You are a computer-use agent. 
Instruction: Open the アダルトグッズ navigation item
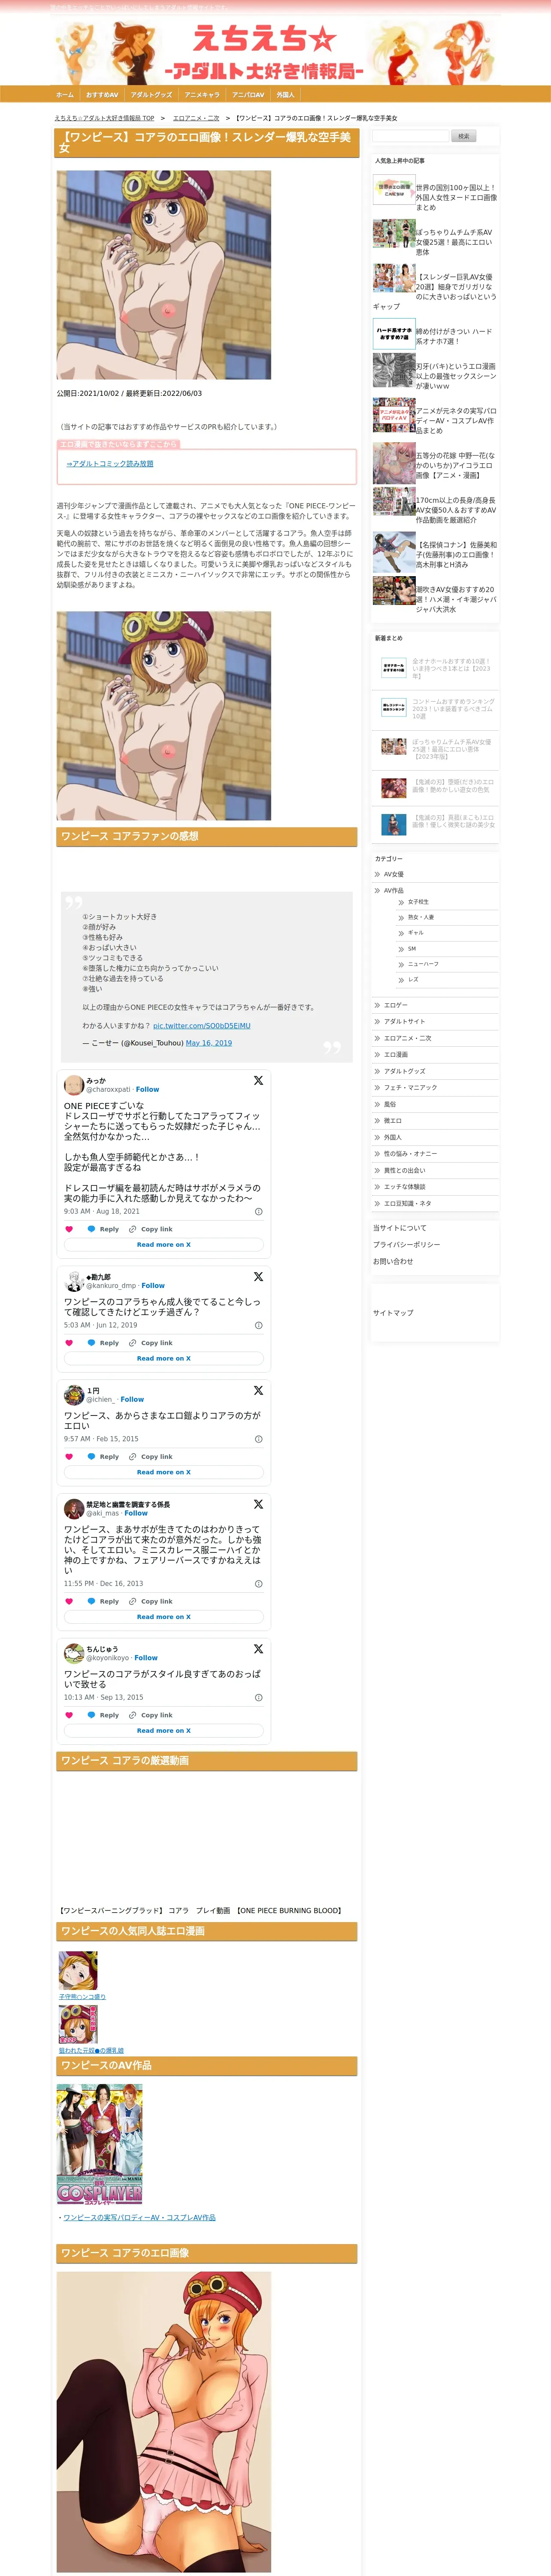[x=151, y=95]
